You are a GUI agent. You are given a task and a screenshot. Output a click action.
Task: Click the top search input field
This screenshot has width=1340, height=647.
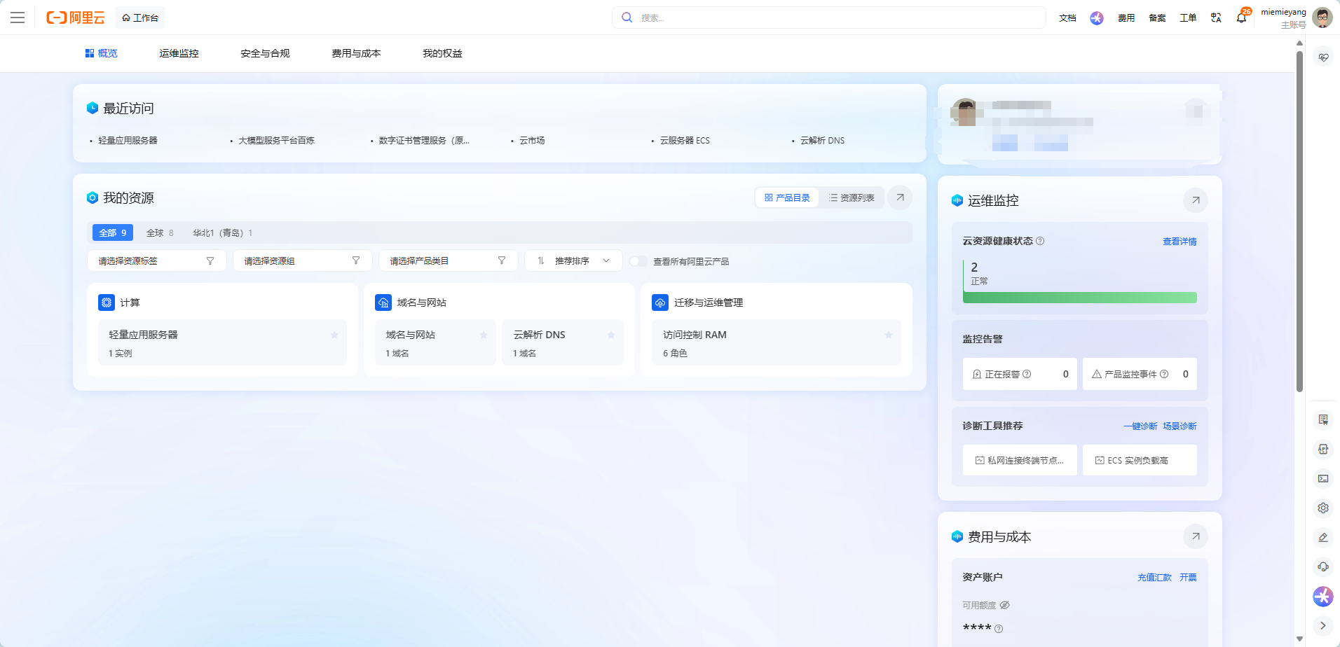tap(829, 18)
